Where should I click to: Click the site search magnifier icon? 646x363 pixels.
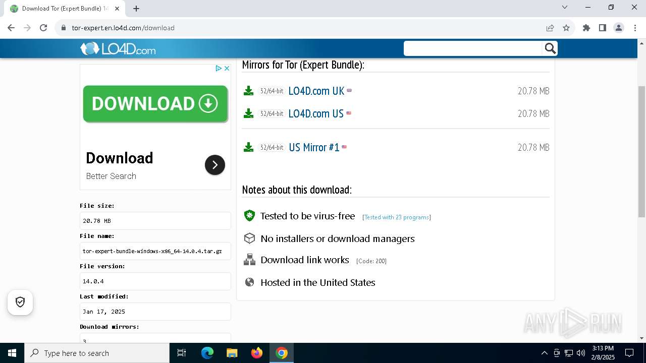point(550,48)
